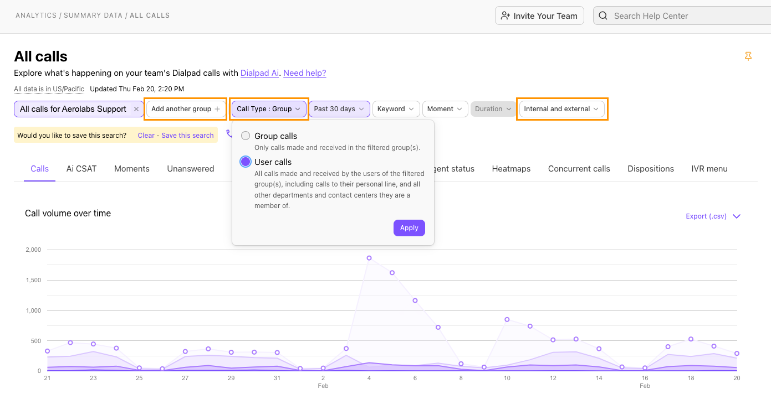
Task: Select the Group calls radio option
Action: 246,136
